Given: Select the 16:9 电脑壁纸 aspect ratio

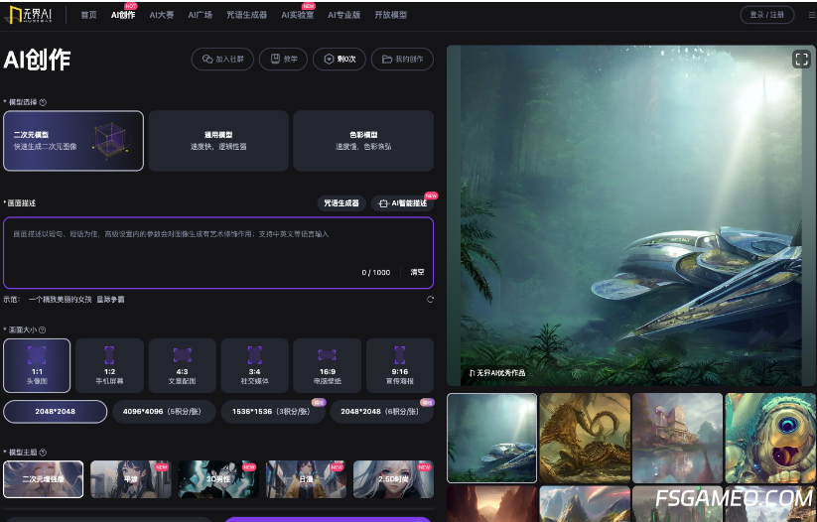Looking at the screenshot, I should point(328,366).
